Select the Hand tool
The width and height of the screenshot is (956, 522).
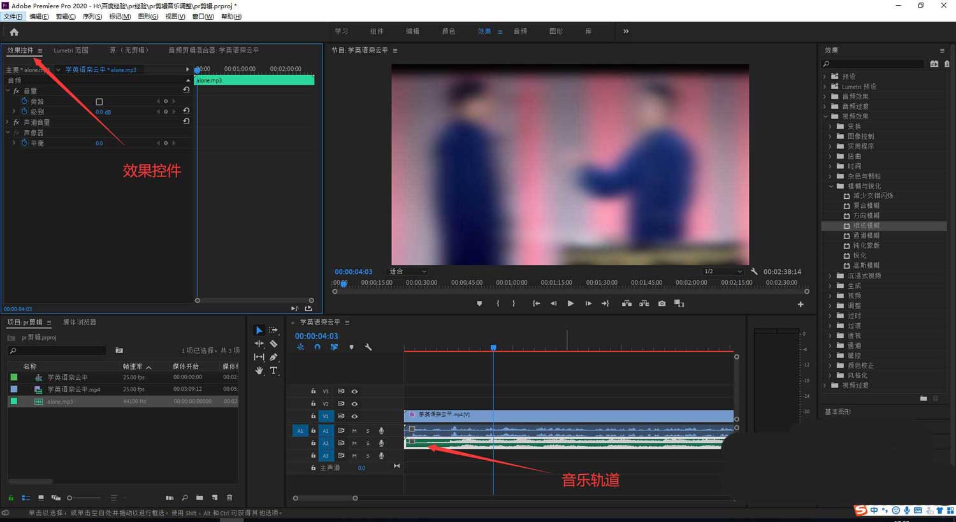[x=259, y=370]
